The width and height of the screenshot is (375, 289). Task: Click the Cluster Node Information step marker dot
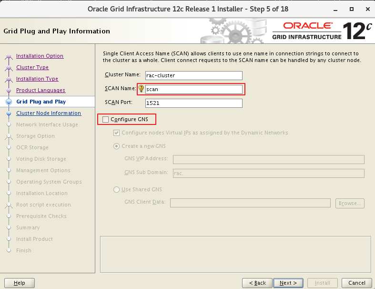click(9, 113)
